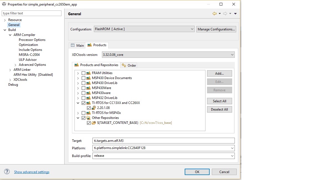The height and width of the screenshot is (180, 319).
Task: Open the Build-profile dropdown
Action: point(164,156)
